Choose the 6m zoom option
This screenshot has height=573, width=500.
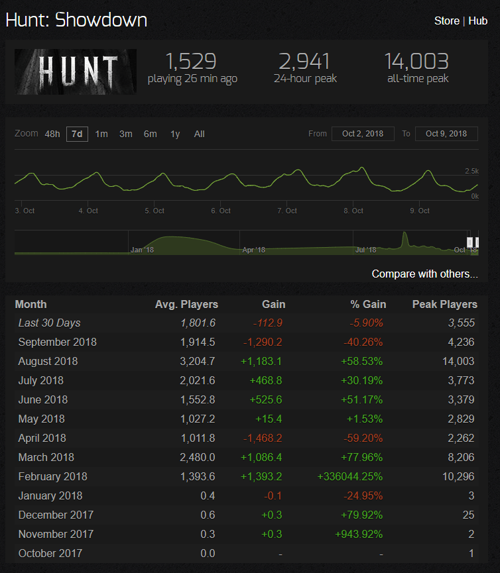tap(151, 134)
